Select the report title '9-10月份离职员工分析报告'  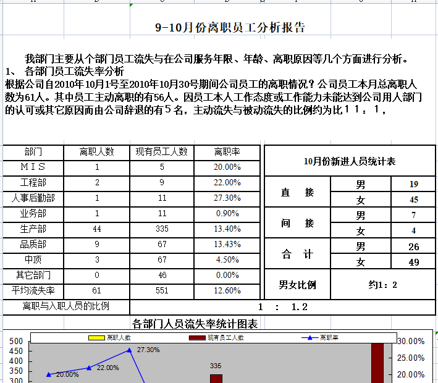pyautogui.click(x=230, y=27)
